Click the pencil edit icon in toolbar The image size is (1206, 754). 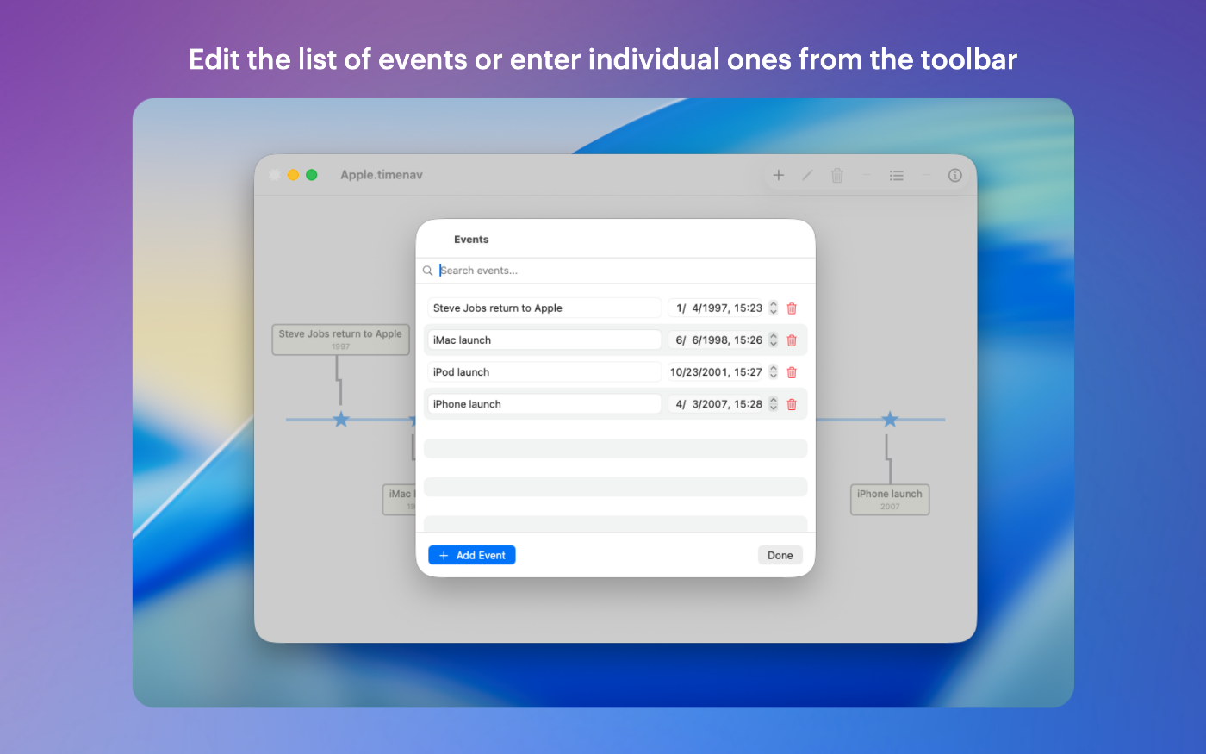(807, 175)
